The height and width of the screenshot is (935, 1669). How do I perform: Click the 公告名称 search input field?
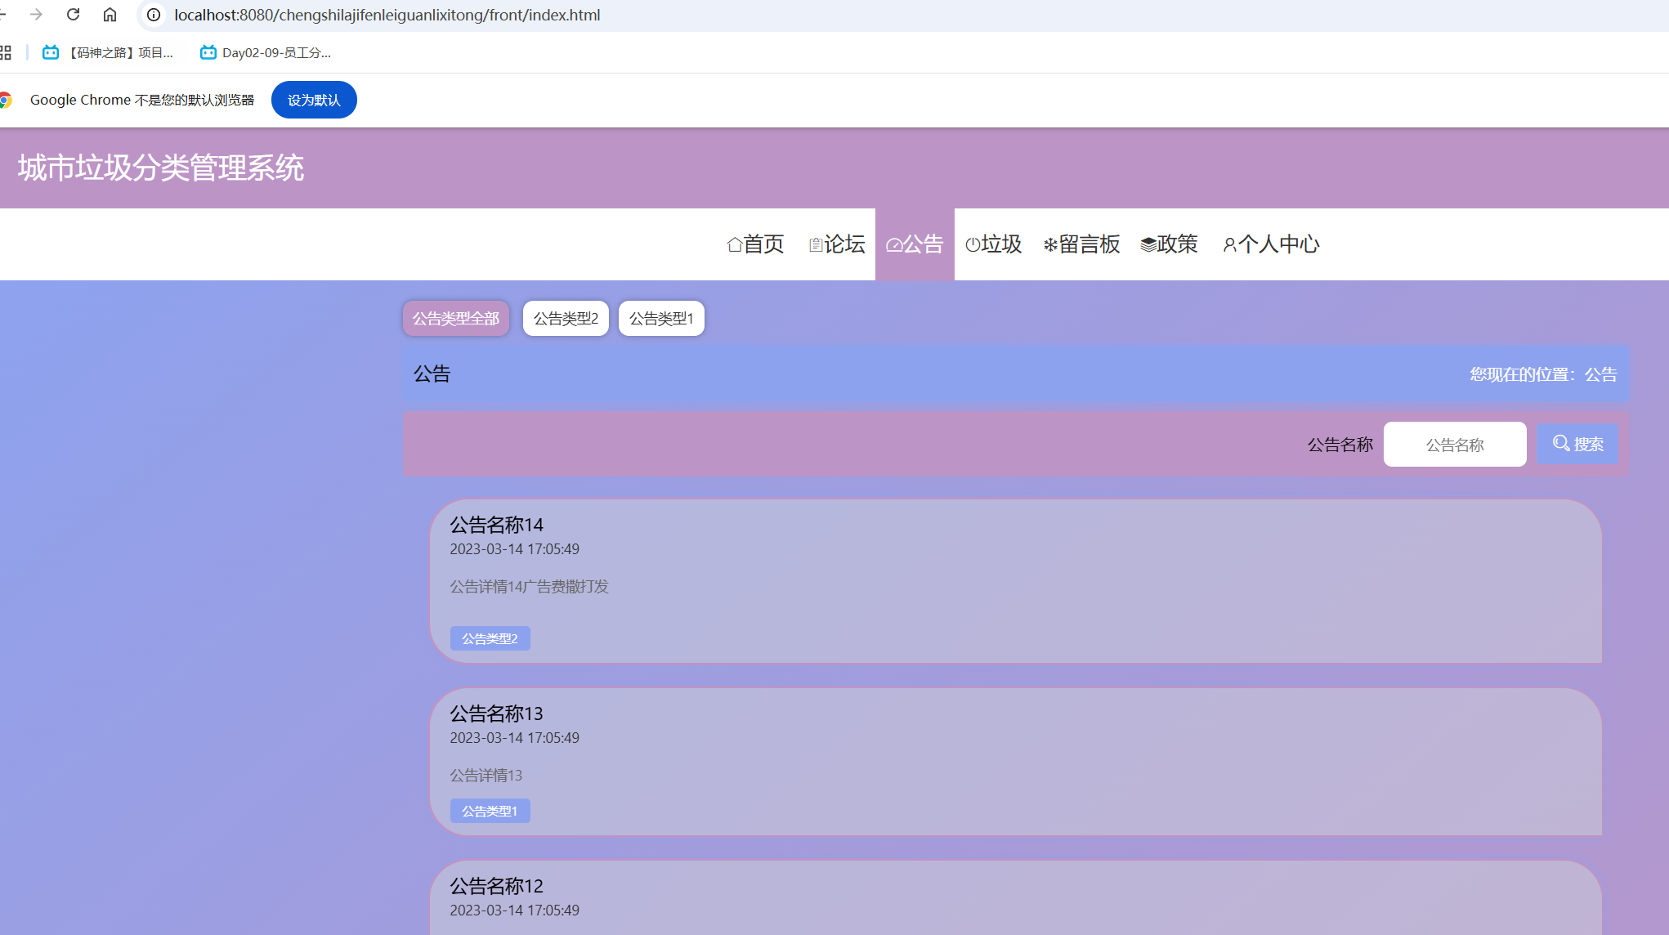click(x=1454, y=445)
